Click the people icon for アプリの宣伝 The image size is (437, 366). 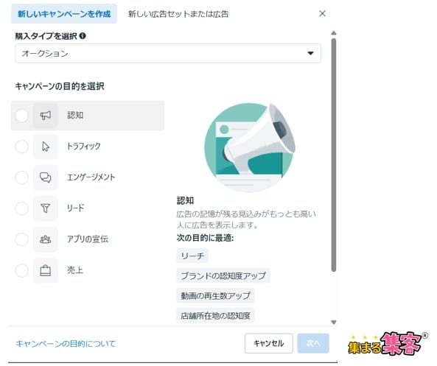pos(46,239)
